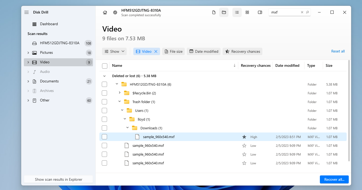362x190 pixels.
Task: Click the home icon in the toolbar
Action: 105,12
